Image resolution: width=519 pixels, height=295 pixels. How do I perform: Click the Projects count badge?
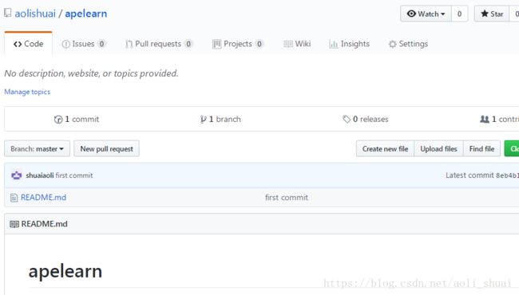[259, 44]
